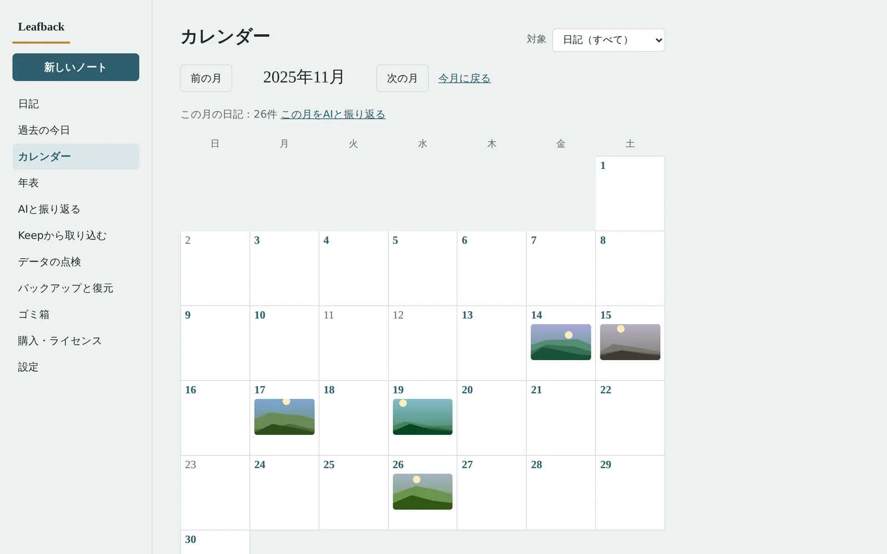
Task: Open 購入・ライセンス in the sidebar
Action: (x=76, y=341)
